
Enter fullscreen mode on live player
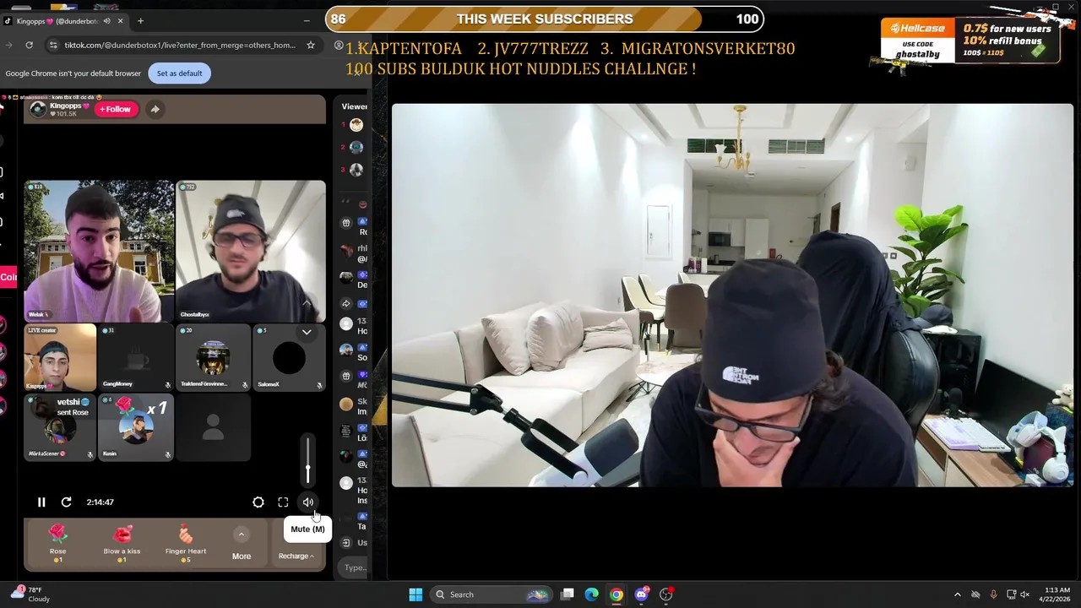(283, 502)
